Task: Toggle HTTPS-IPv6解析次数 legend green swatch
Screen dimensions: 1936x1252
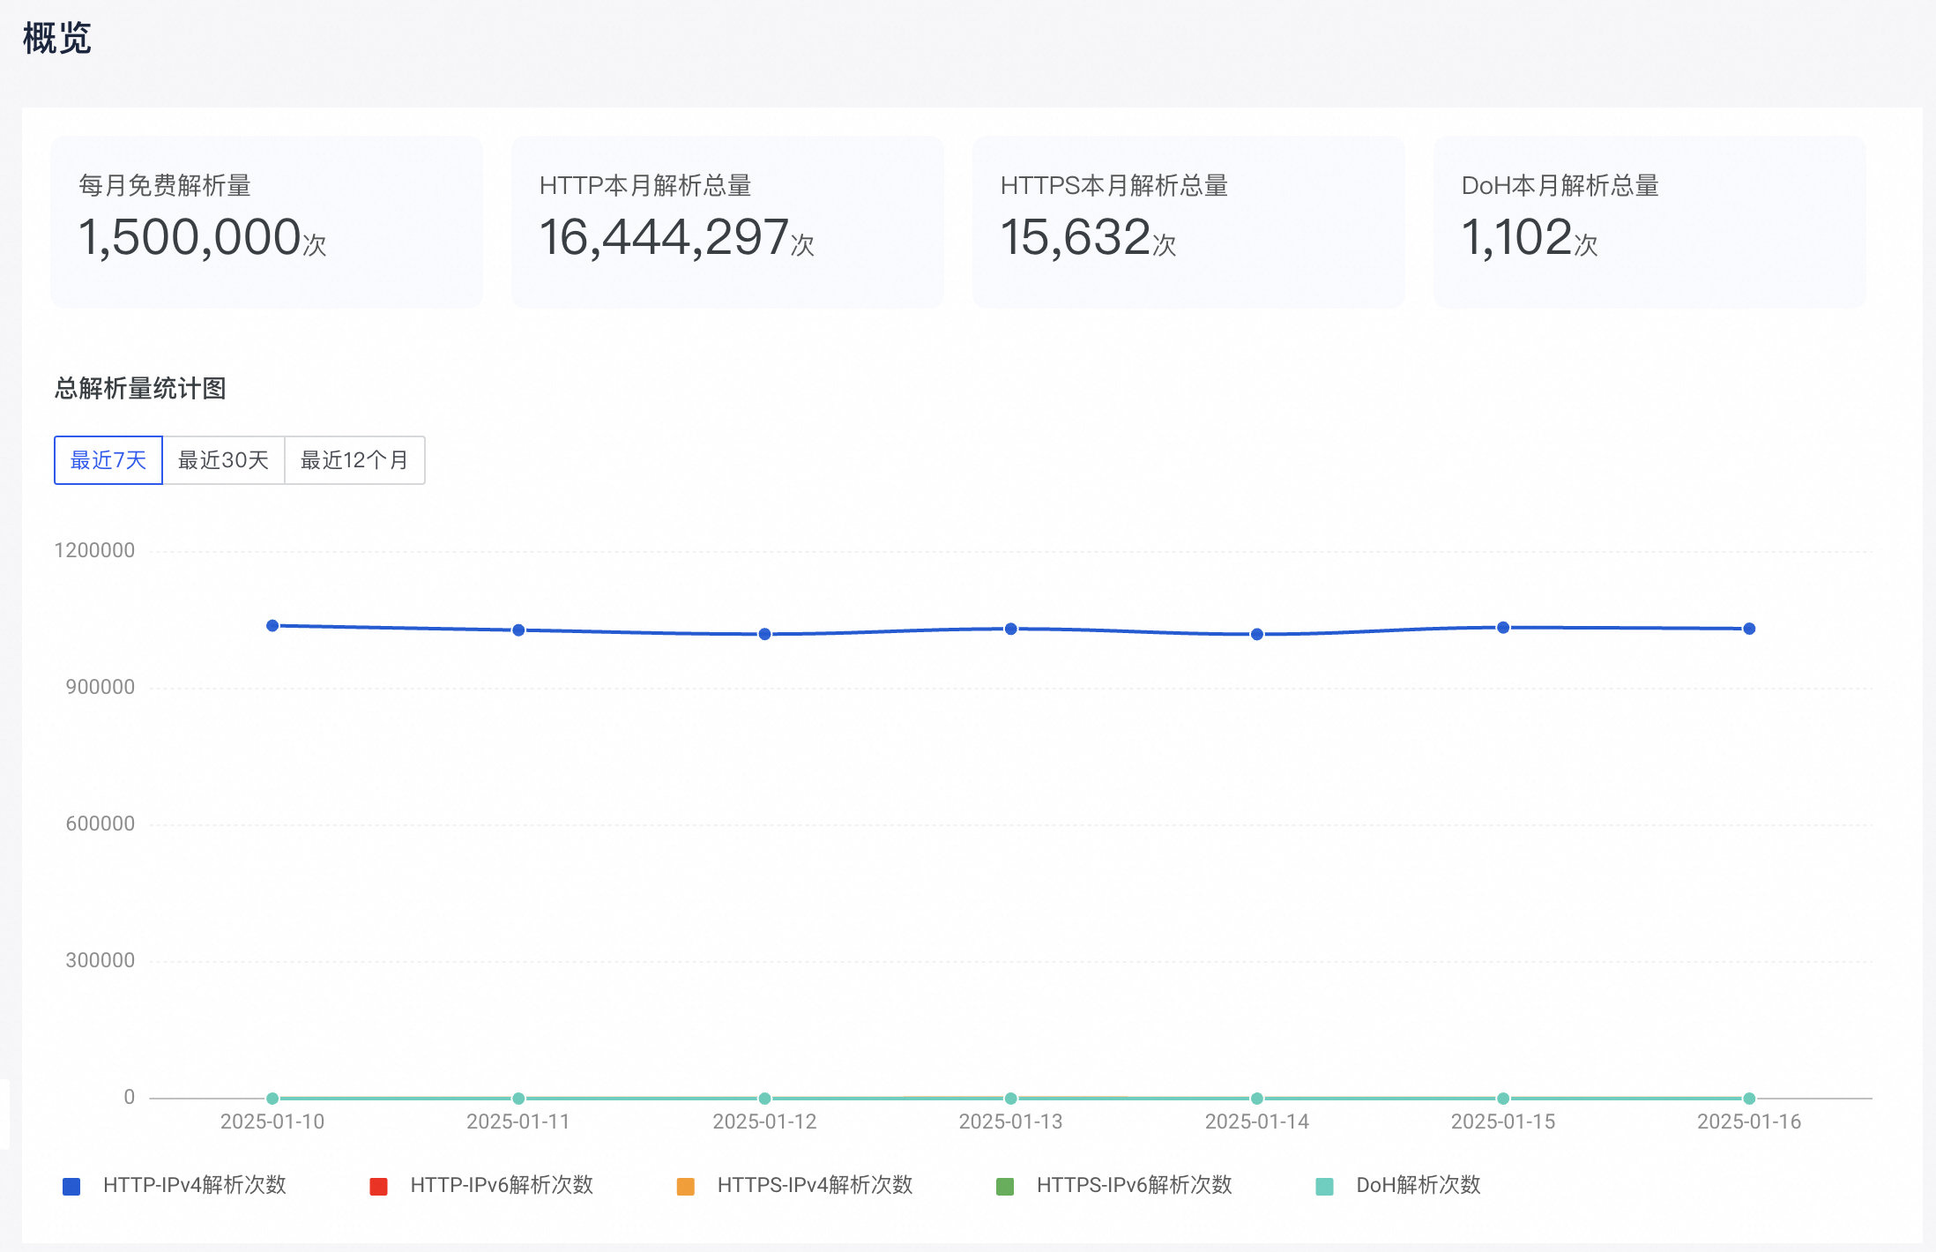Action: 1004,1186
